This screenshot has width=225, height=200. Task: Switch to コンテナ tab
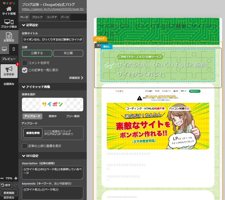tap(52, 17)
